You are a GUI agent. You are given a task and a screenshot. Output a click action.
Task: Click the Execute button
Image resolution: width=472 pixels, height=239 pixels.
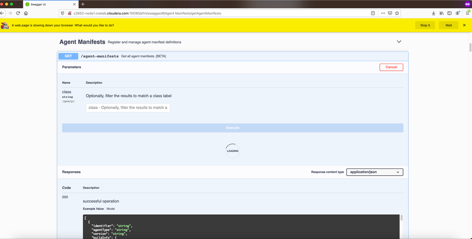[x=232, y=128]
